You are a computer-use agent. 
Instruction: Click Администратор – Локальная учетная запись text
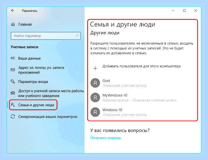(x=140, y=100)
